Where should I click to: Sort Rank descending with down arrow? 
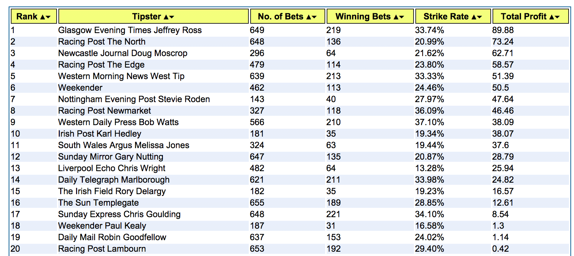tap(48, 17)
